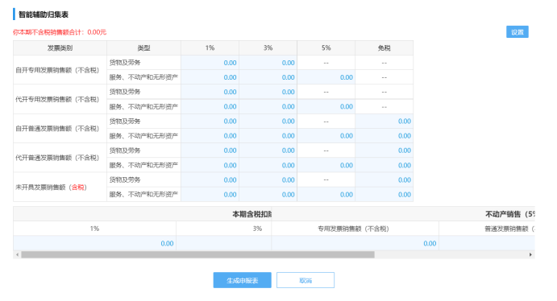Edit 代开专用发票 服务 1% field

pyautogui.click(x=210, y=107)
